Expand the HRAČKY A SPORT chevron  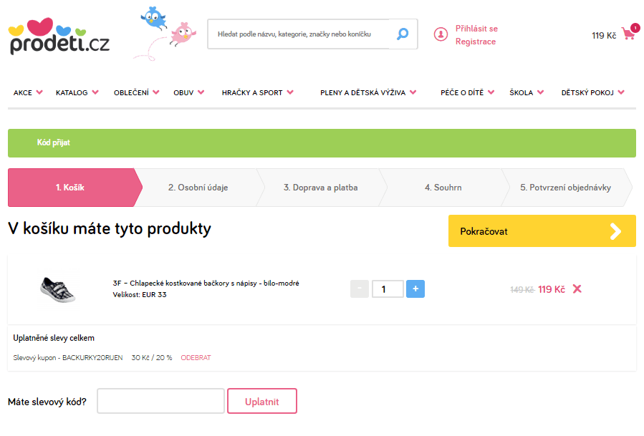coord(290,92)
